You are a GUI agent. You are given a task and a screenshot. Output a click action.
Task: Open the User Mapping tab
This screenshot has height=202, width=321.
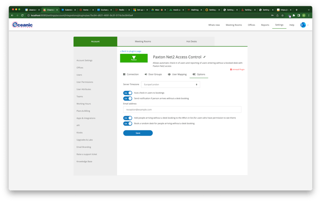177,74
